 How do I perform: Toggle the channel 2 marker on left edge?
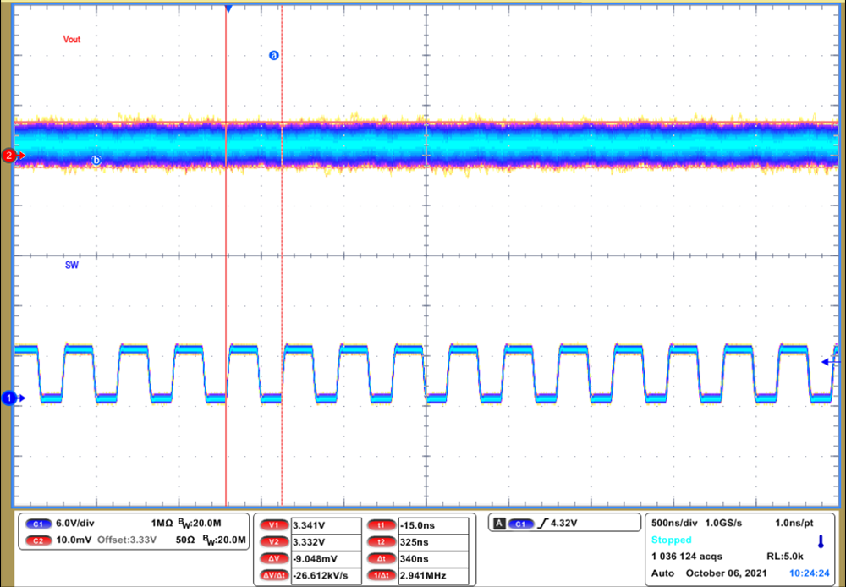tap(8, 155)
